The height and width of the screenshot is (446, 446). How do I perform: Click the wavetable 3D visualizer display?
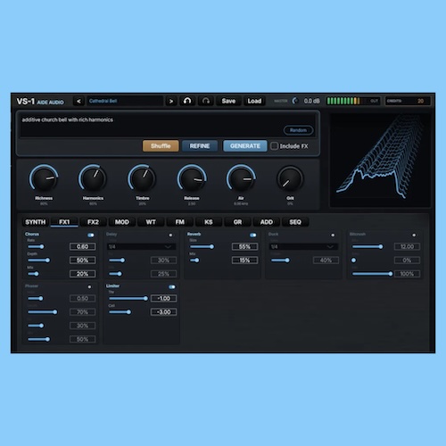[380, 160]
